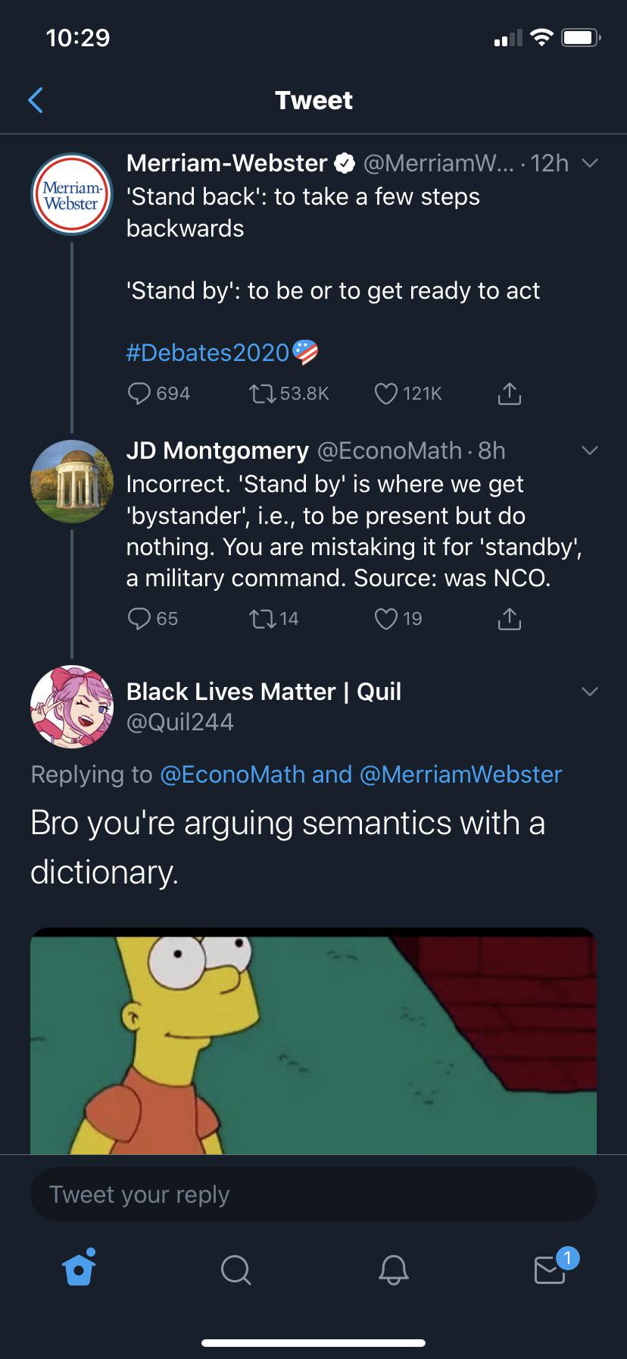Open Messages with unread badge

click(x=549, y=1272)
